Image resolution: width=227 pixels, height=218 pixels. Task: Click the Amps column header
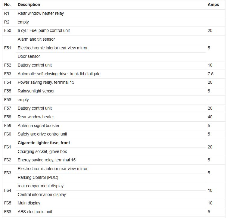(x=213, y=5)
